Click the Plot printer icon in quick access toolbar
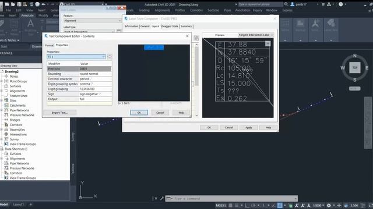 click(x=37, y=4)
